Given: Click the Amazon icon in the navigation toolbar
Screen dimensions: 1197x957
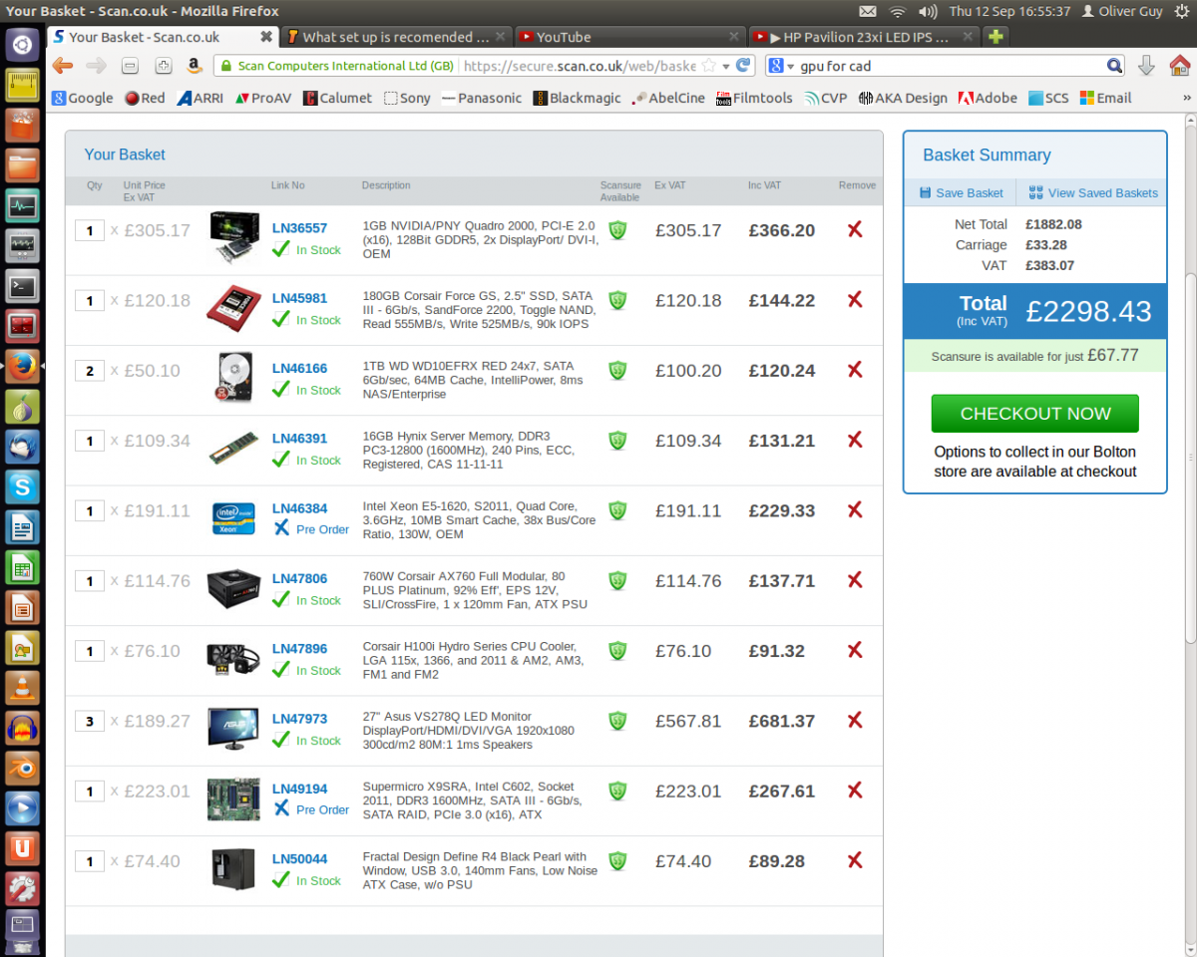Looking at the screenshot, I should tap(195, 66).
